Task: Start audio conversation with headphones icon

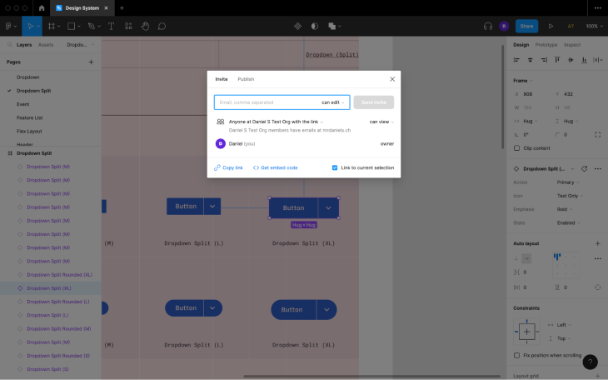Action: pos(488,26)
